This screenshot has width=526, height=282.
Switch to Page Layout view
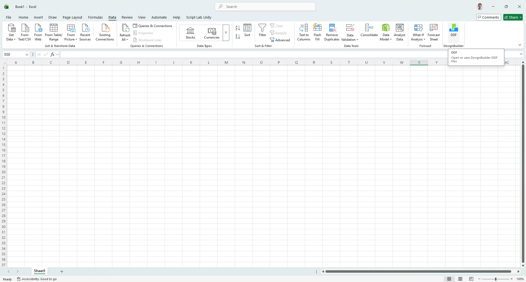point(460,279)
